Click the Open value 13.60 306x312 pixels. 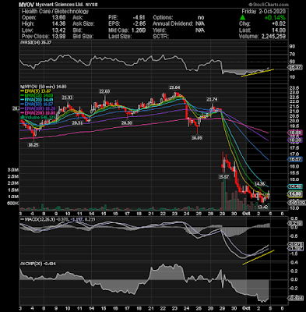click(58, 18)
